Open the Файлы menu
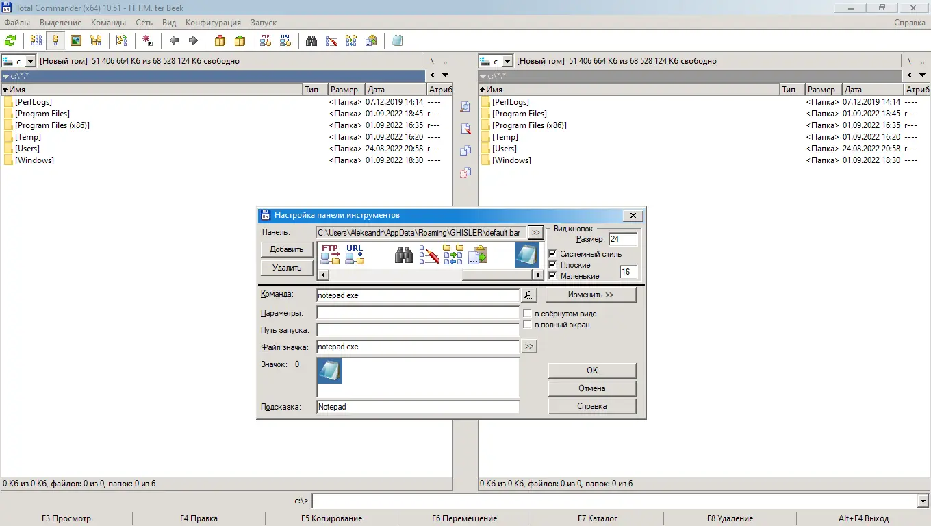931x526 pixels. 17,23
